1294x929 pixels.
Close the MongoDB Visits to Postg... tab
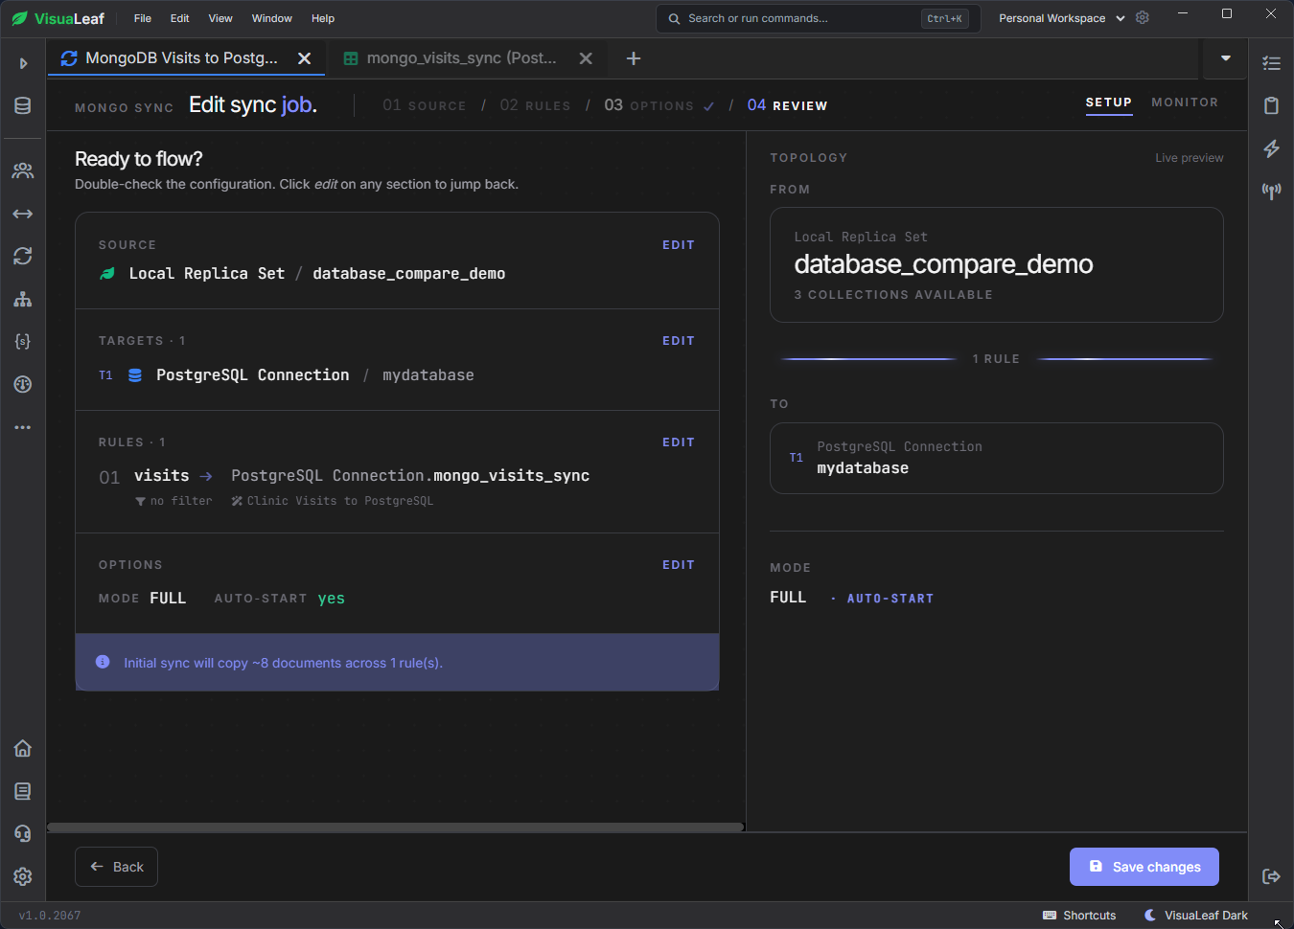[305, 58]
